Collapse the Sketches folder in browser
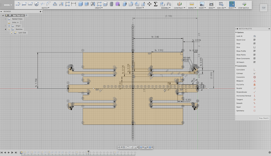271x156 pixels. [5, 29]
